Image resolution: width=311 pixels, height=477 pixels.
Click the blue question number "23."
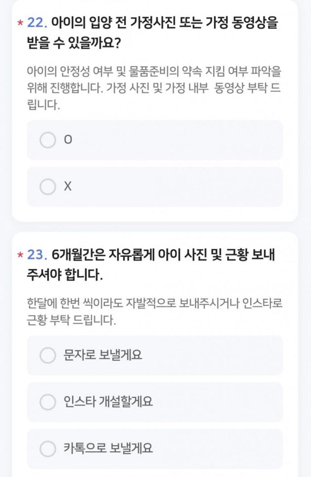click(37, 255)
